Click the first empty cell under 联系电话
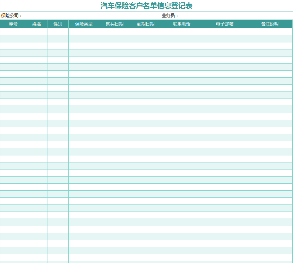Screen dimensions: 293x263 [x=181, y=31]
